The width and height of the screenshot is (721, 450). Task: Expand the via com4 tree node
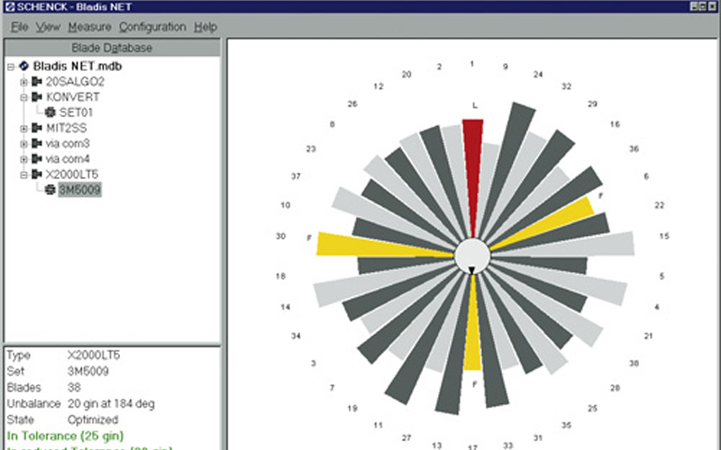click(24, 159)
